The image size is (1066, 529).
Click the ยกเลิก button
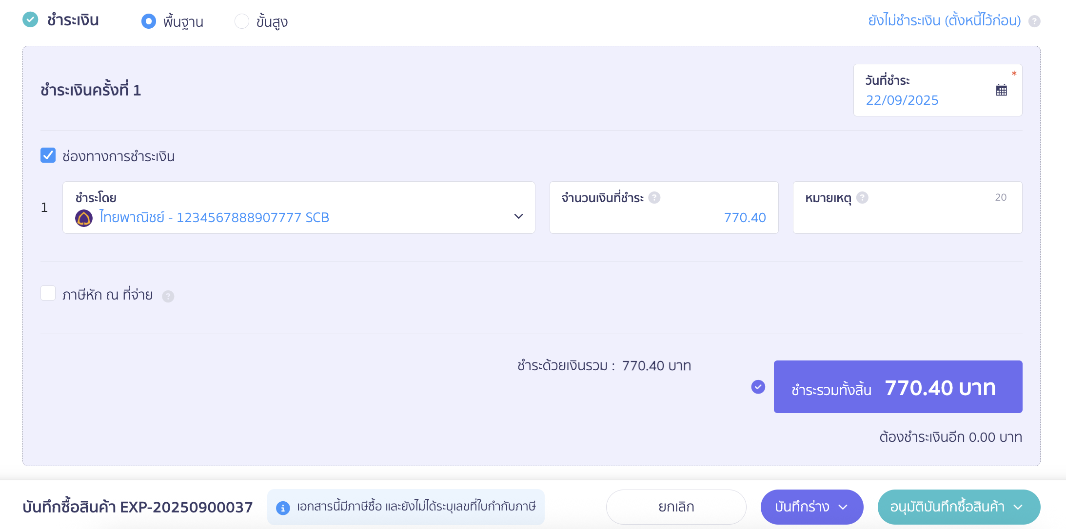pos(676,507)
